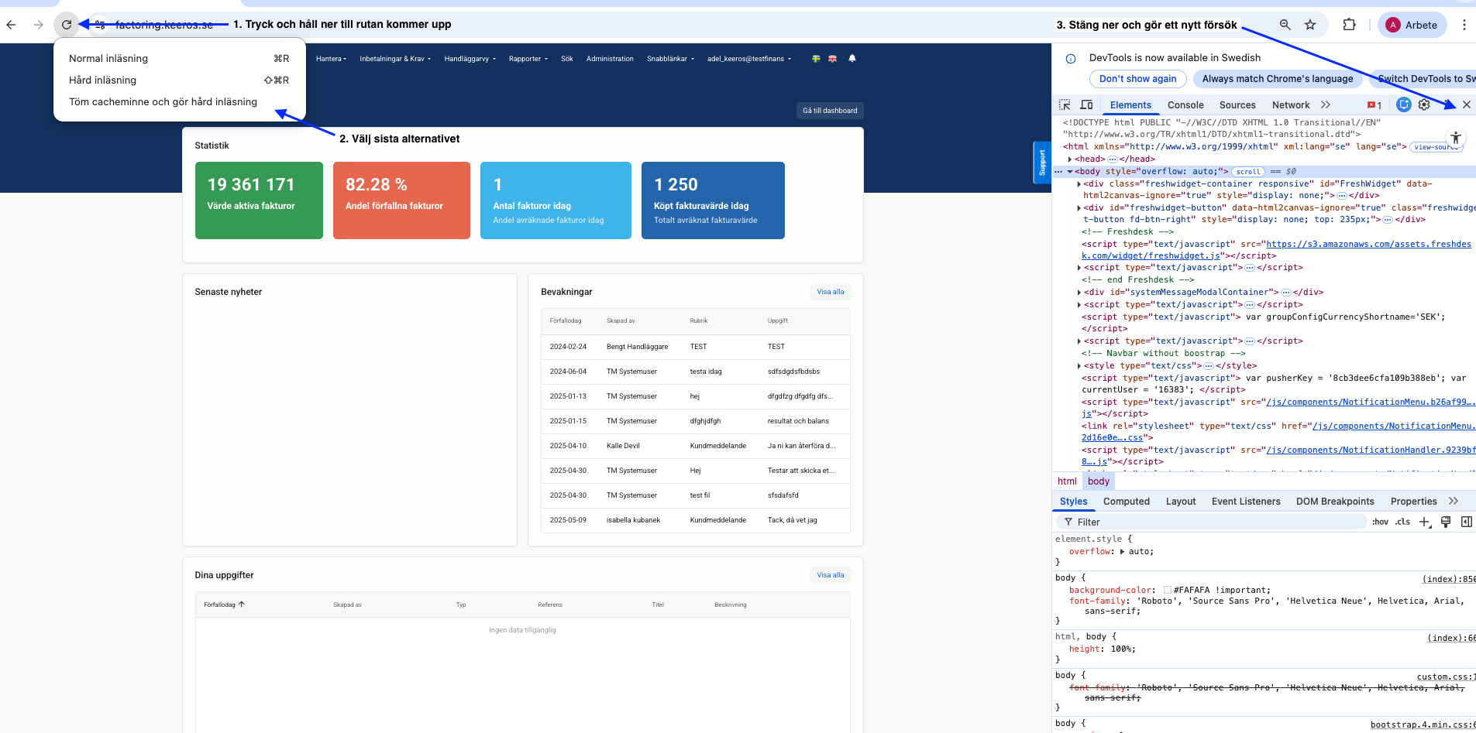Click the browser reload button

pyautogui.click(x=67, y=25)
